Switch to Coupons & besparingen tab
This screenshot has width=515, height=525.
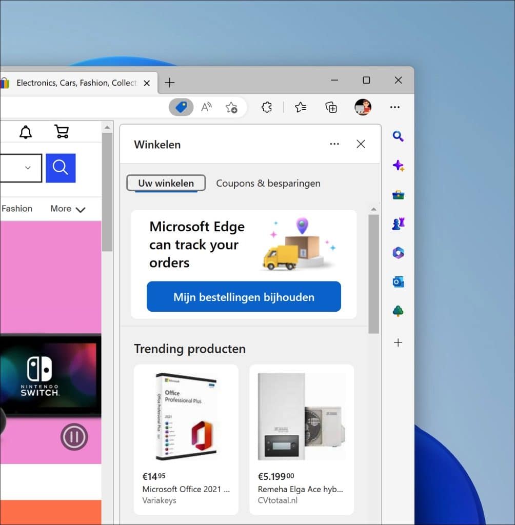pyautogui.click(x=268, y=183)
